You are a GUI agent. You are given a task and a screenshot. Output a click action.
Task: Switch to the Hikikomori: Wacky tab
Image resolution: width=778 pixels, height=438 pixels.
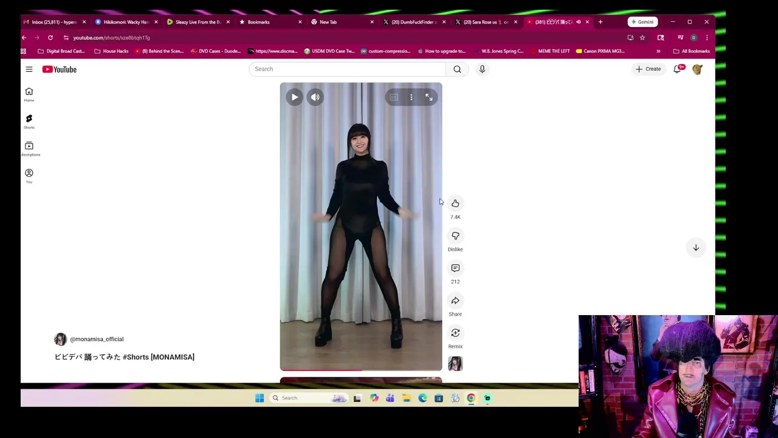[x=126, y=22]
